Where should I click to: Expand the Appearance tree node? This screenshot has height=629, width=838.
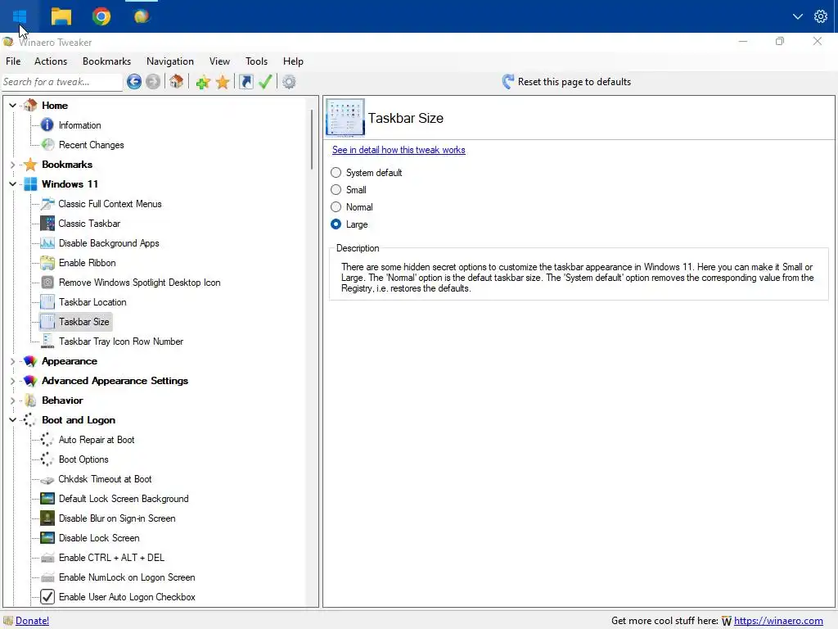click(x=13, y=361)
